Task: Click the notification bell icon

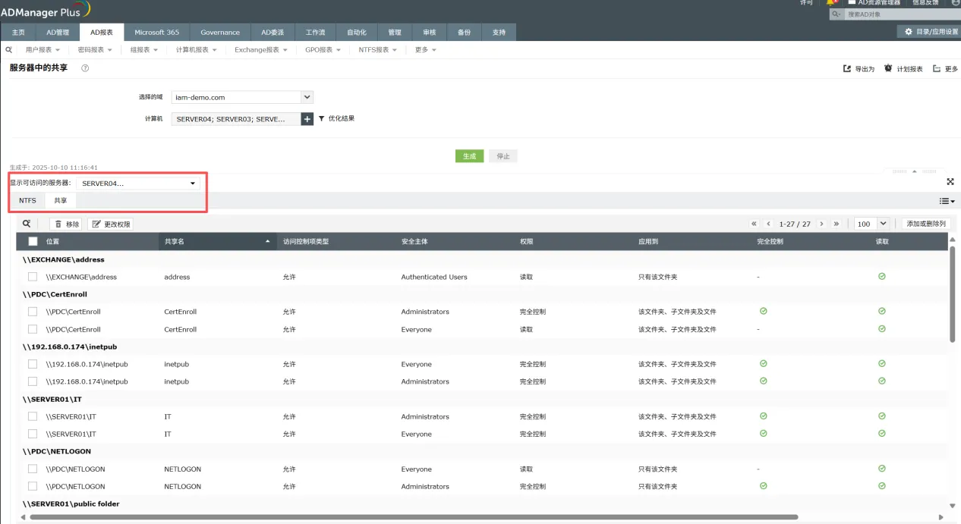Action: 831,3
